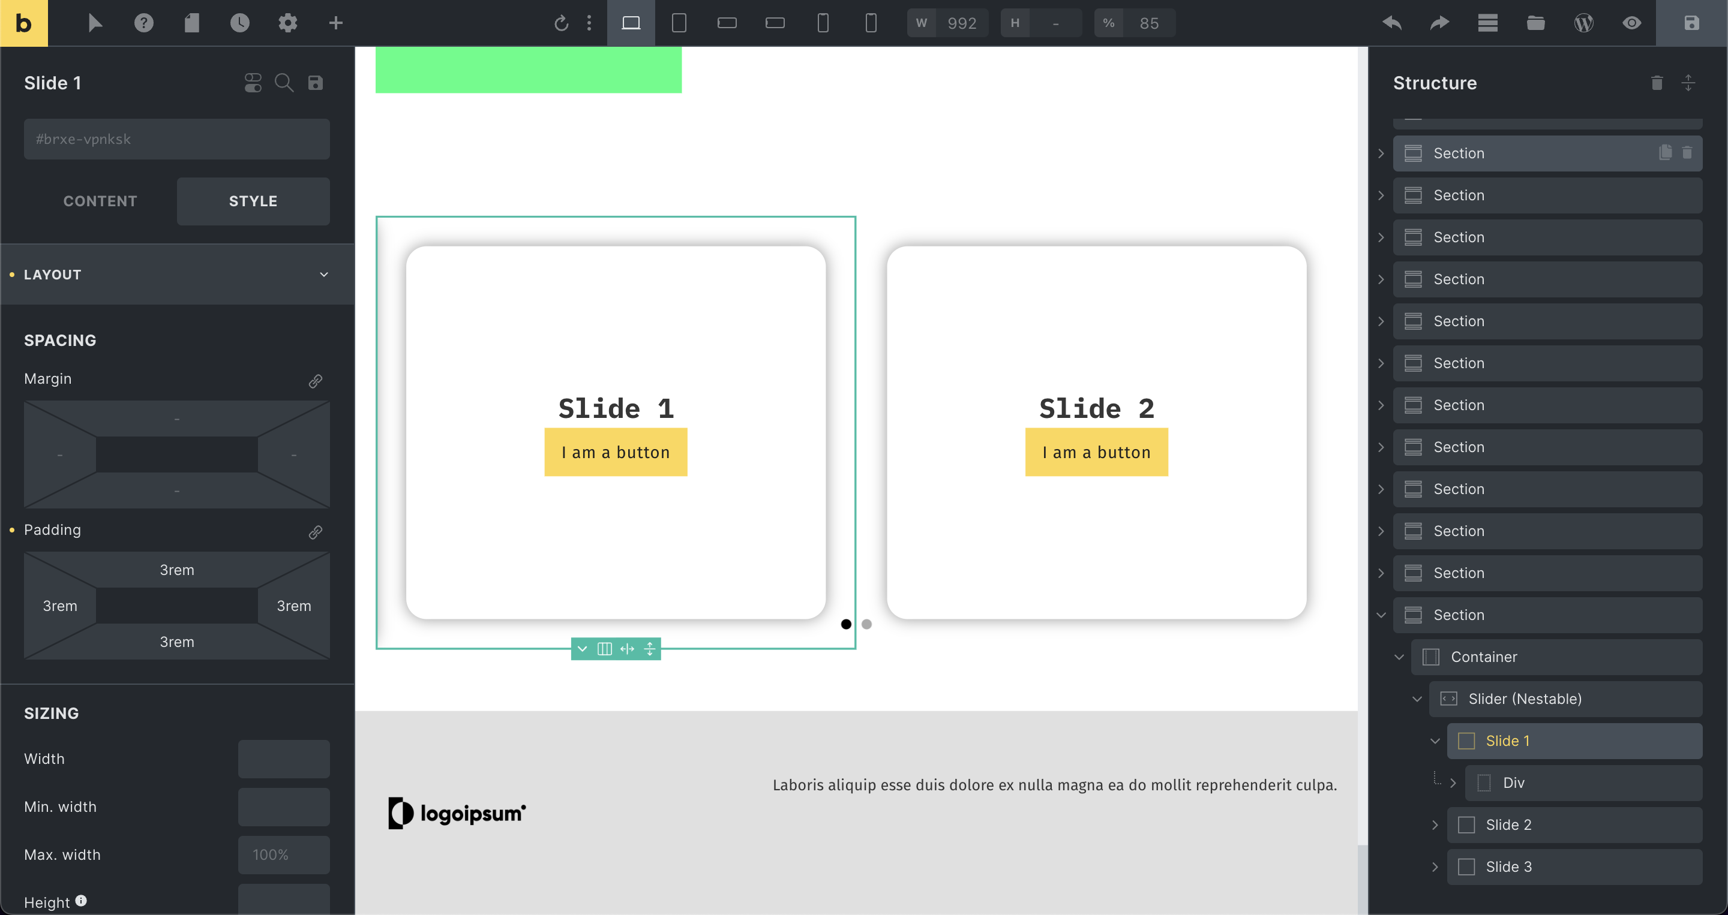Image resolution: width=1728 pixels, height=915 pixels.
Task: Open the help question mark icon
Action: (143, 23)
